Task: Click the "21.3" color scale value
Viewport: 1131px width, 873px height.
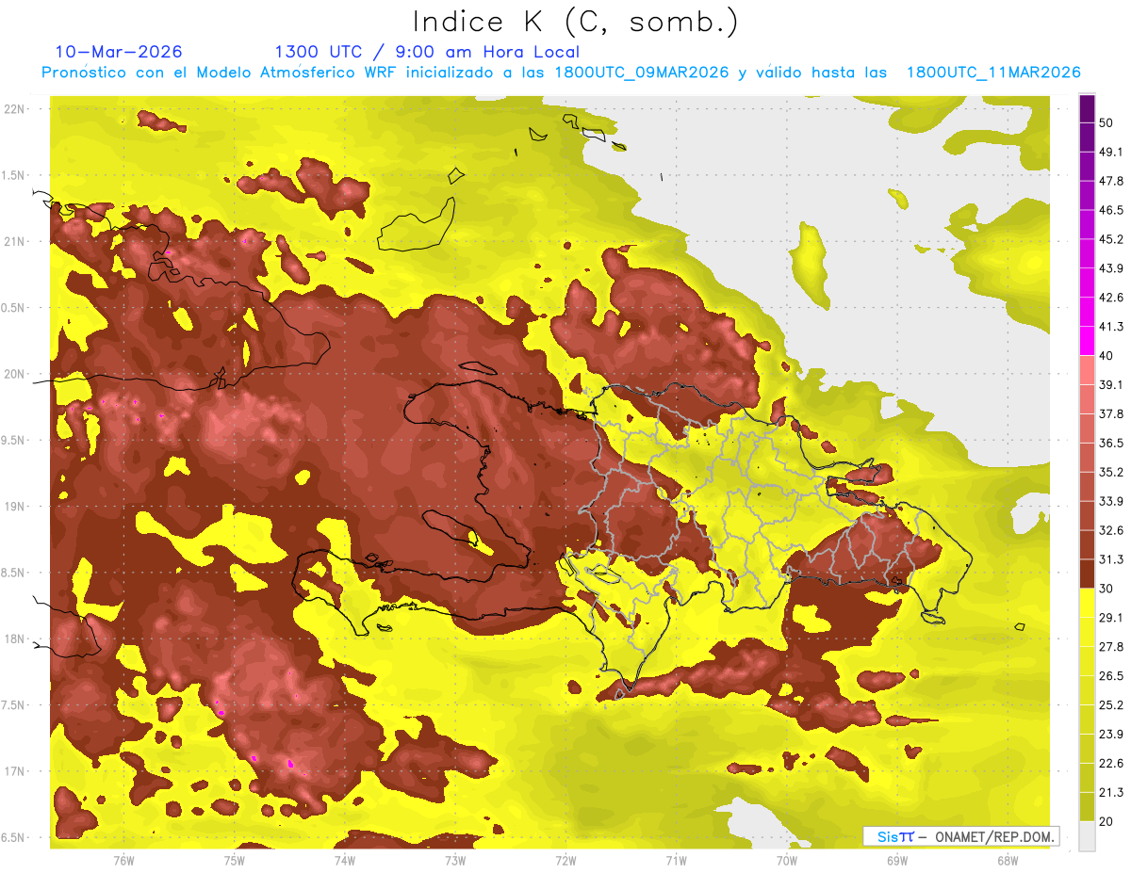Action: pyautogui.click(x=1111, y=792)
